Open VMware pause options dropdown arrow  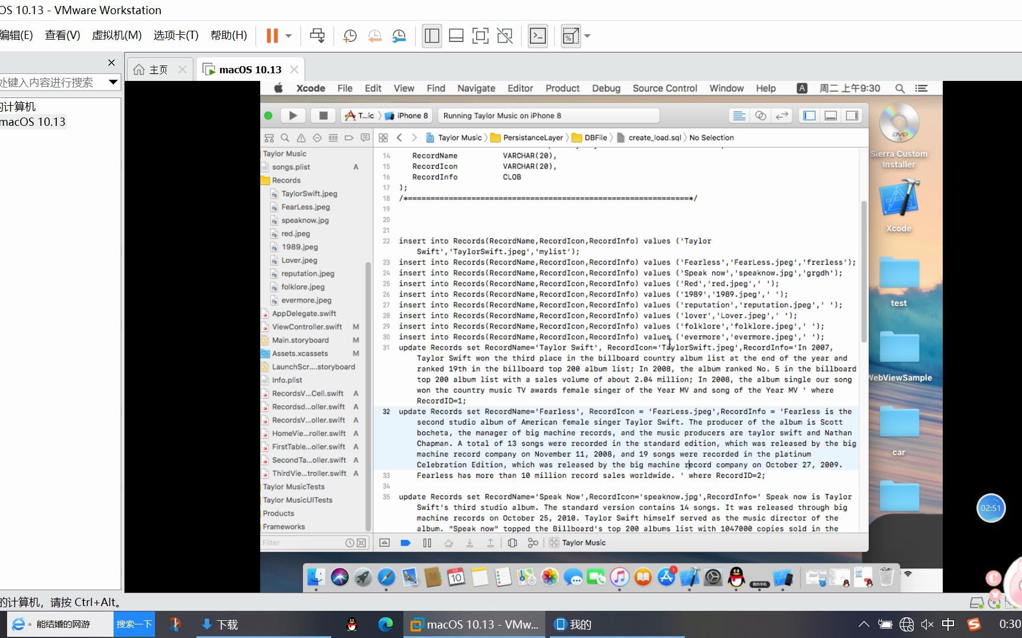pyautogui.click(x=289, y=36)
